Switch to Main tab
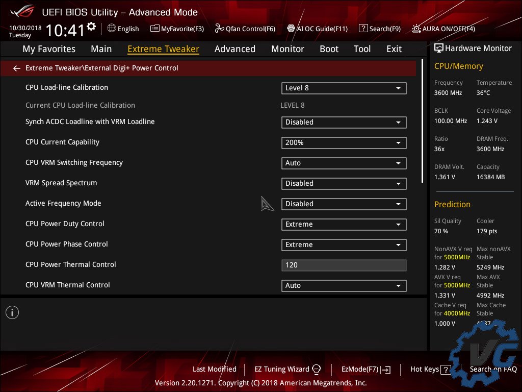The width and height of the screenshot is (522, 392). point(101,49)
